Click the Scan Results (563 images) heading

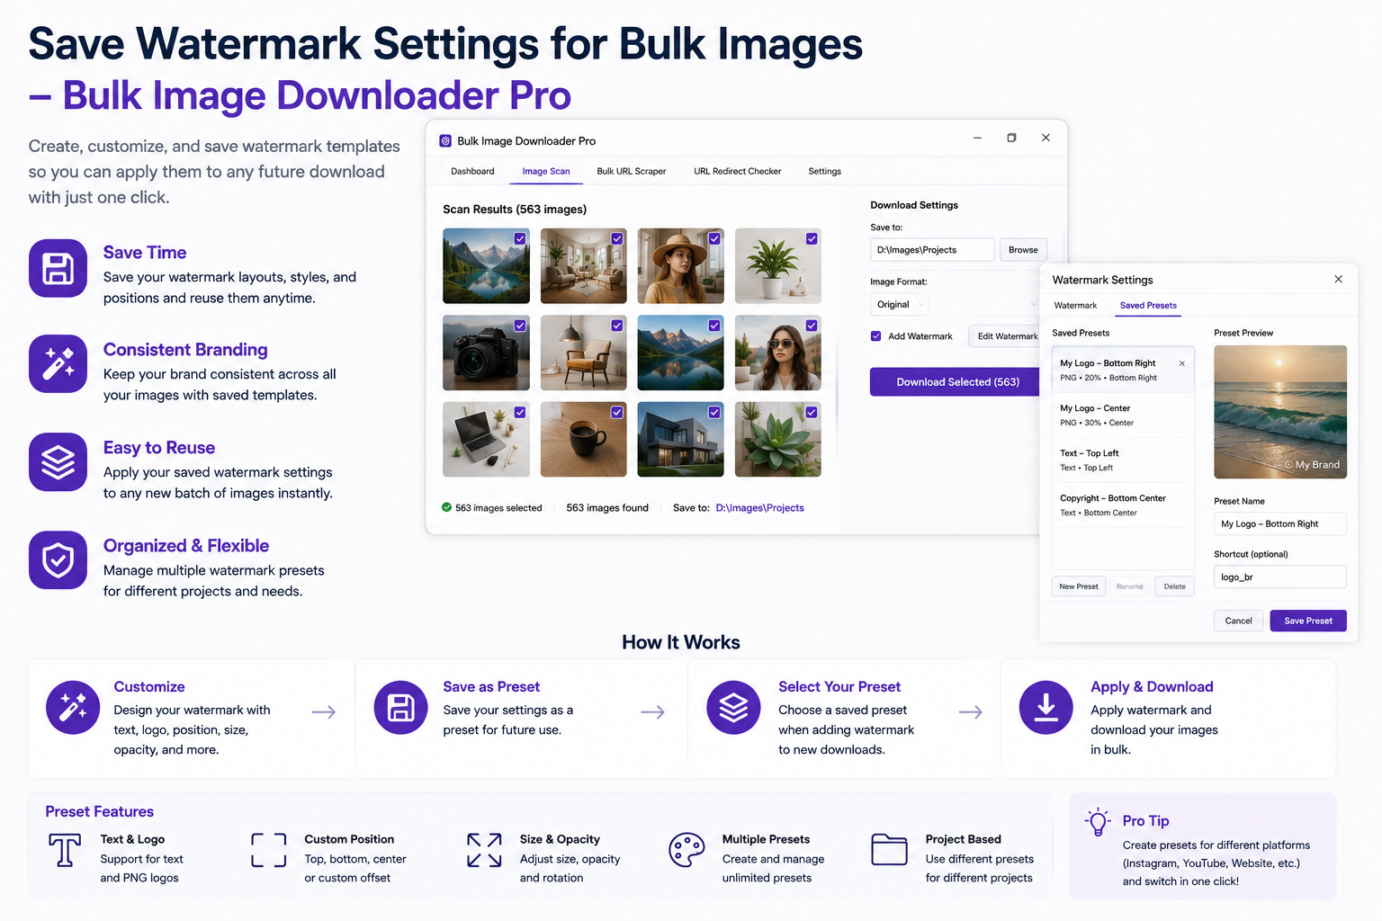click(x=515, y=210)
